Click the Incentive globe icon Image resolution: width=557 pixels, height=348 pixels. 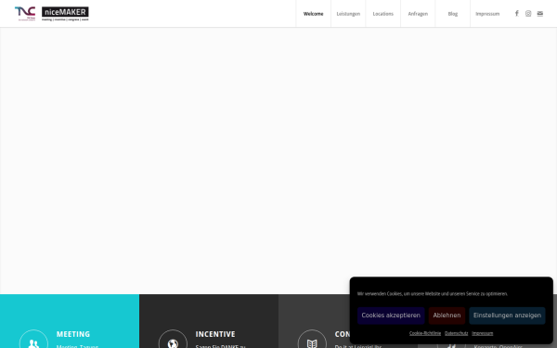[173, 343]
